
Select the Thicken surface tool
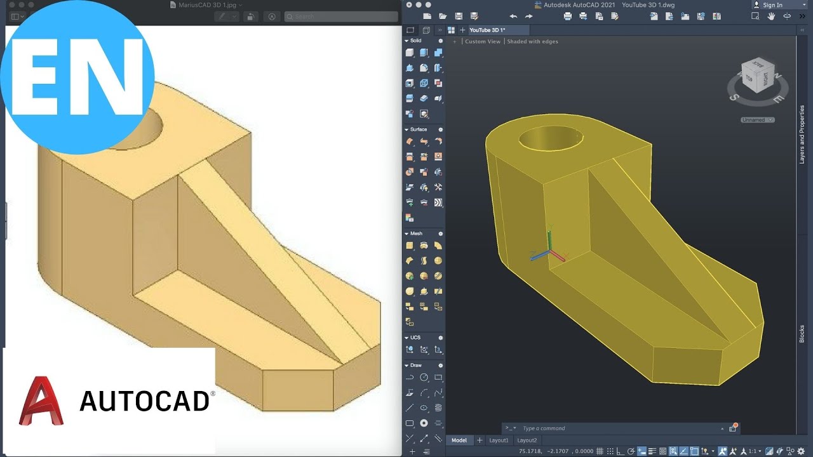click(424, 98)
